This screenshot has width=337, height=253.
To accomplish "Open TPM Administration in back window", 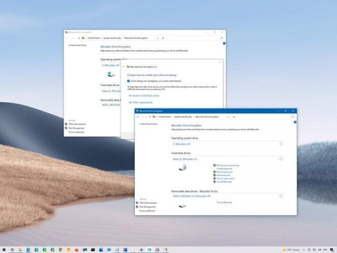I will coord(77,124).
